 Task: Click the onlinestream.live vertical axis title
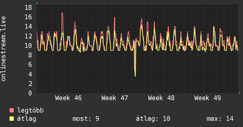click(x=4, y=49)
